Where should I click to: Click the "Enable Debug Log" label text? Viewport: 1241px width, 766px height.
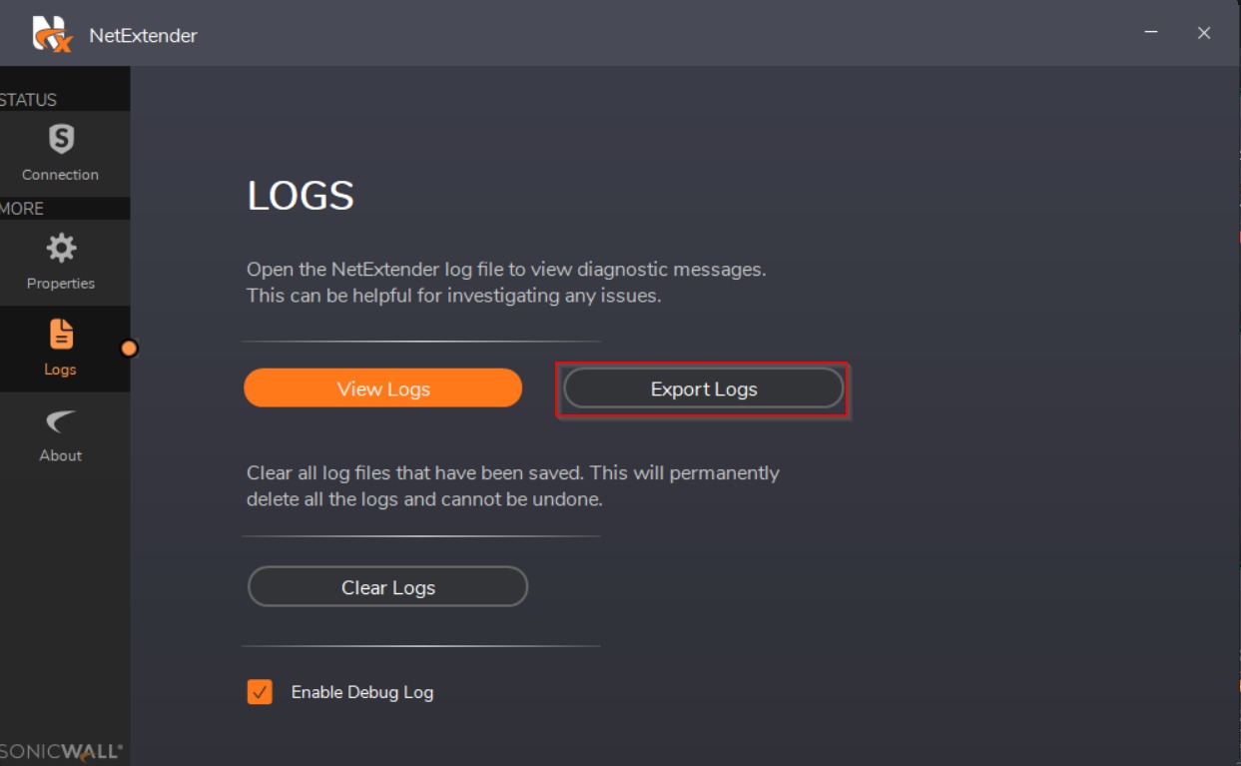pyautogui.click(x=361, y=692)
